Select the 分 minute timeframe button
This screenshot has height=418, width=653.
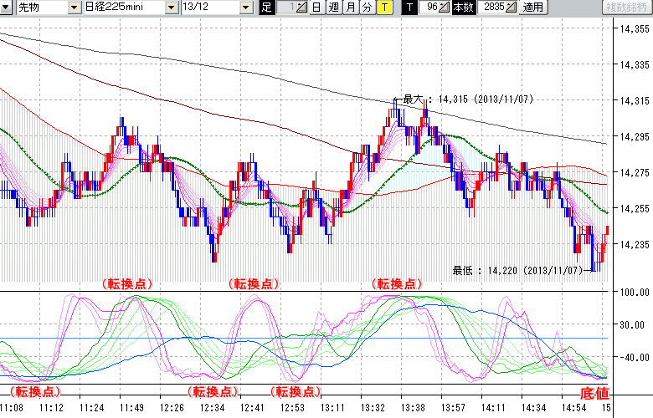[x=367, y=8]
